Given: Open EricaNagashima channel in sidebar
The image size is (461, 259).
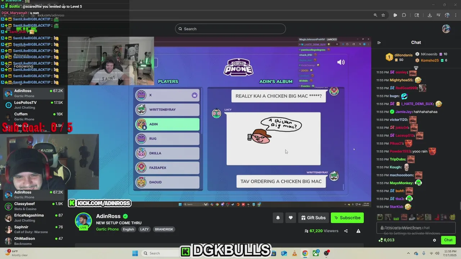Looking at the screenshot, I should (34, 218).
